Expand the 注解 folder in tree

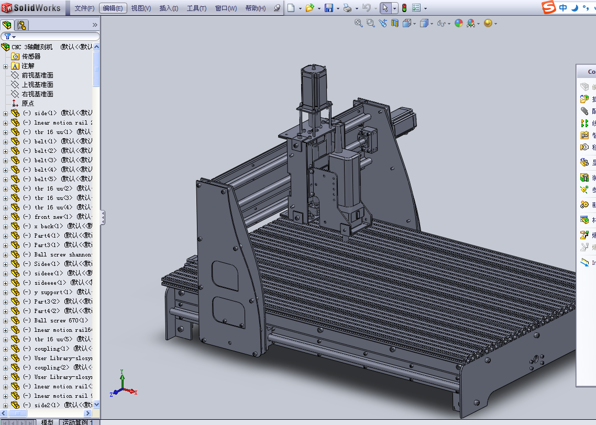[x=6, y=66]
